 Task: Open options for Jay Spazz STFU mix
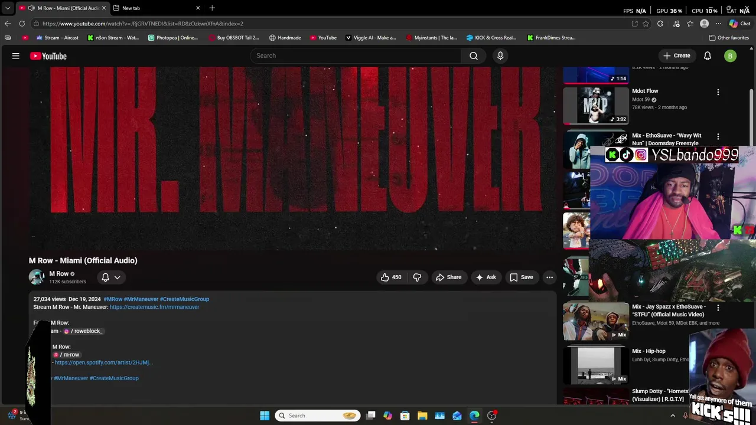(718, 308)
